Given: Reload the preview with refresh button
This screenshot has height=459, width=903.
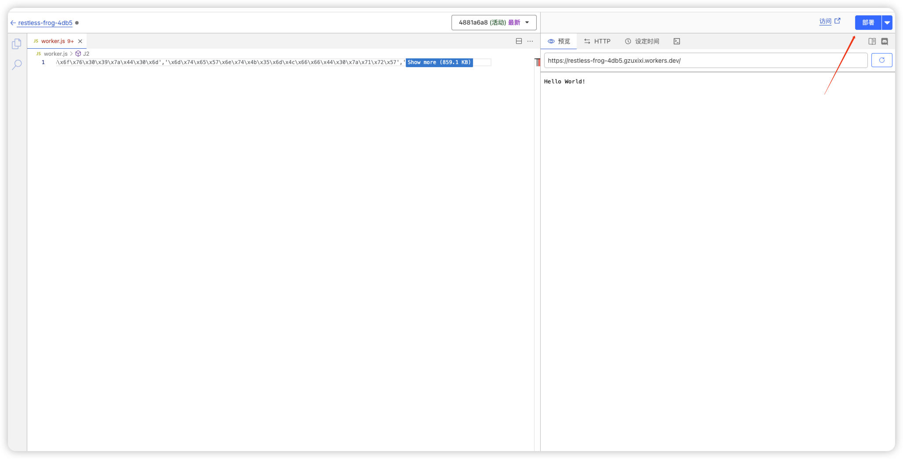Looking at the screenshot, I should pos(881,61).
